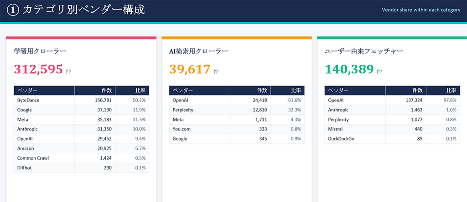The image size is (467, 202).
Task: Select the ユーザー由来フェッチャー card heading
Action: (364, 51)
